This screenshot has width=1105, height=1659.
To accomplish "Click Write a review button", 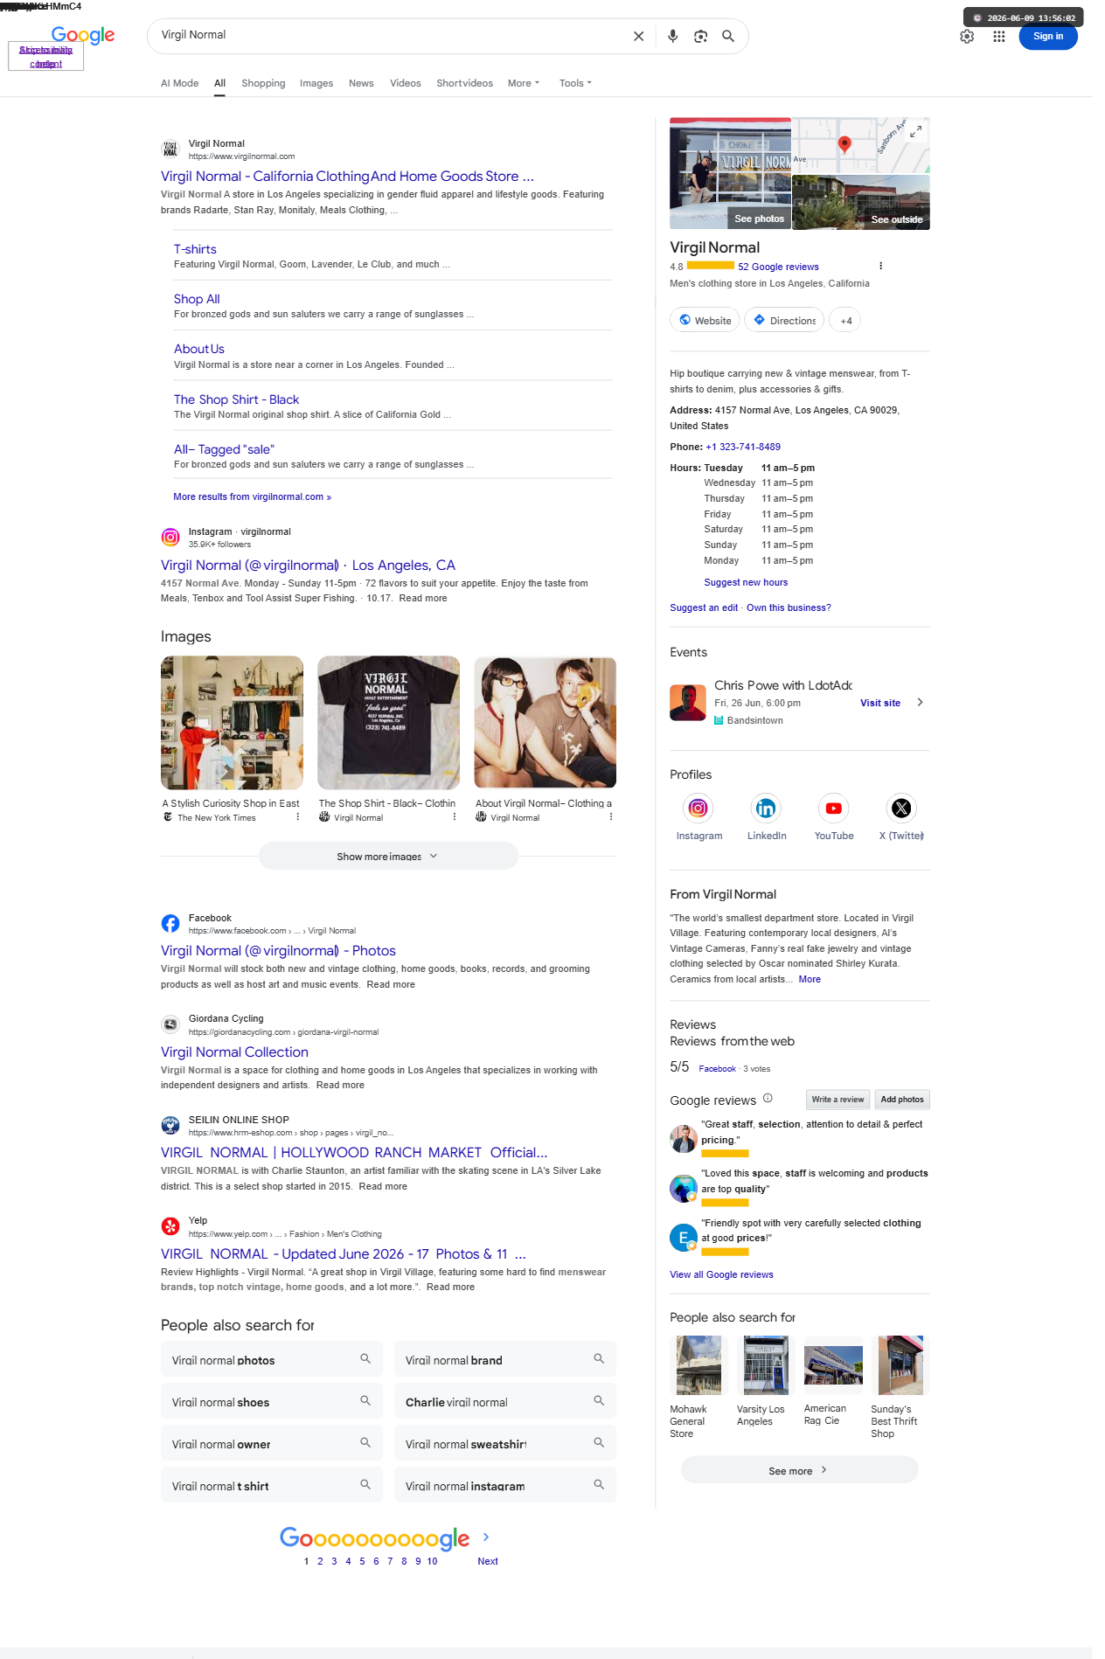I will click(837, 1100).
